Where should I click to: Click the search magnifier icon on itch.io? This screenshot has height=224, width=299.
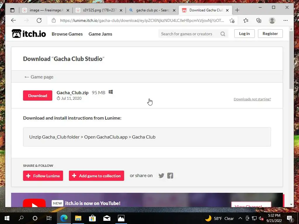pyautogui.click(x=223, y=34)
